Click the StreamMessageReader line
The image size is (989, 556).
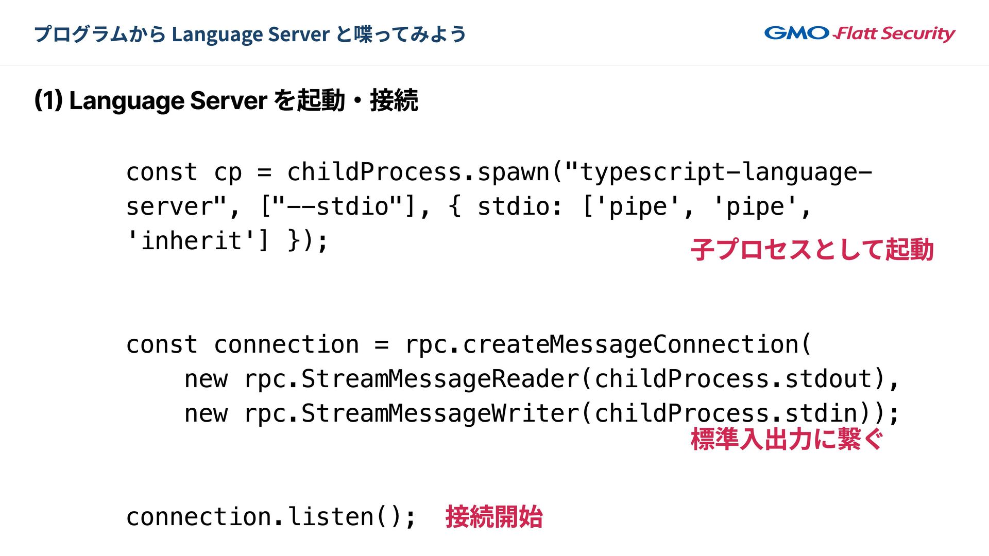click(440, 379)
